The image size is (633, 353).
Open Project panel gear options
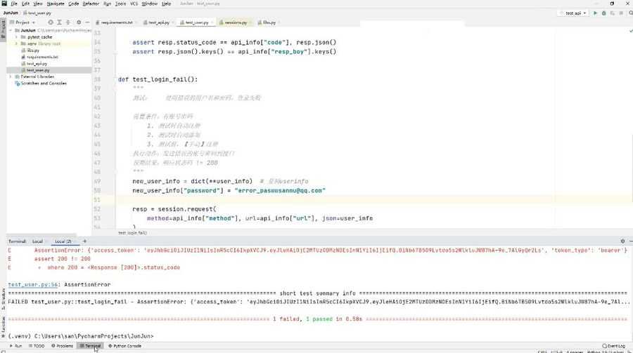pos(79,22)
